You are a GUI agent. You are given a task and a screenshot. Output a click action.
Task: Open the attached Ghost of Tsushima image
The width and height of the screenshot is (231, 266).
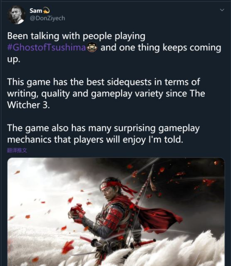point(116,212)
